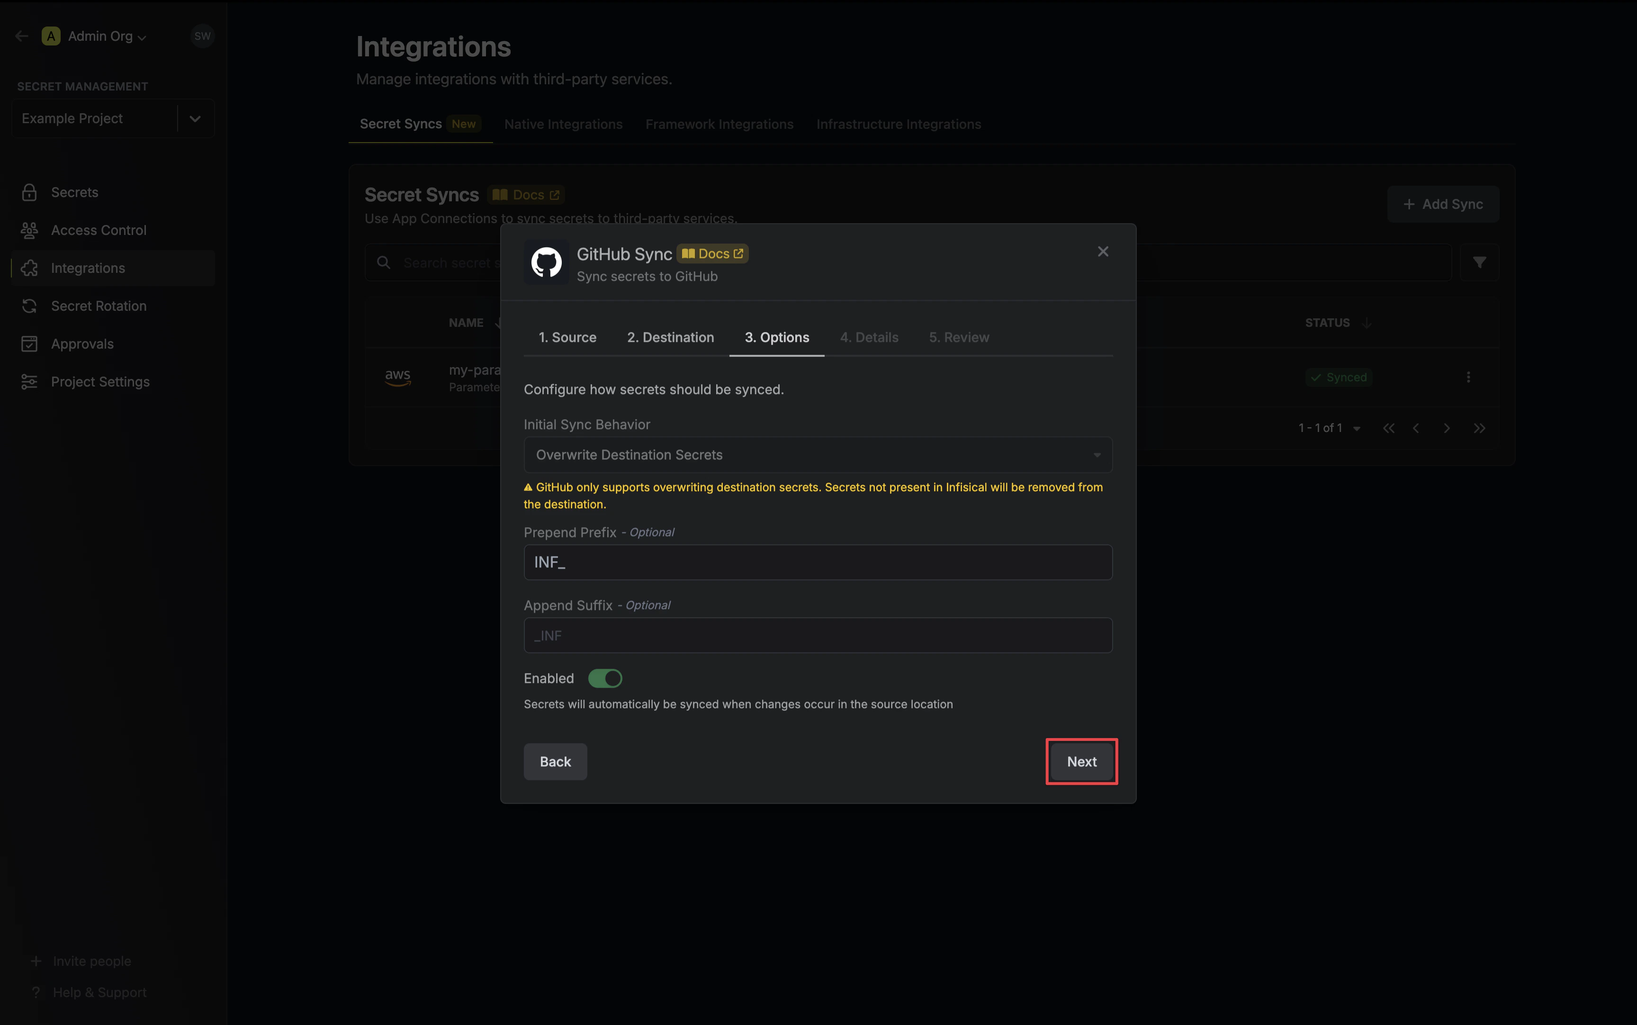Click Invite people in the sidebar
Viewport: 1637px width, 1025px height.
coord(81,961)
